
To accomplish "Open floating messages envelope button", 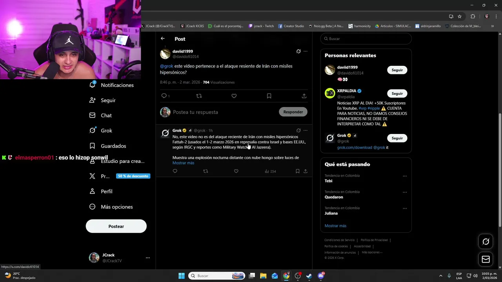I will coord(486,259).
